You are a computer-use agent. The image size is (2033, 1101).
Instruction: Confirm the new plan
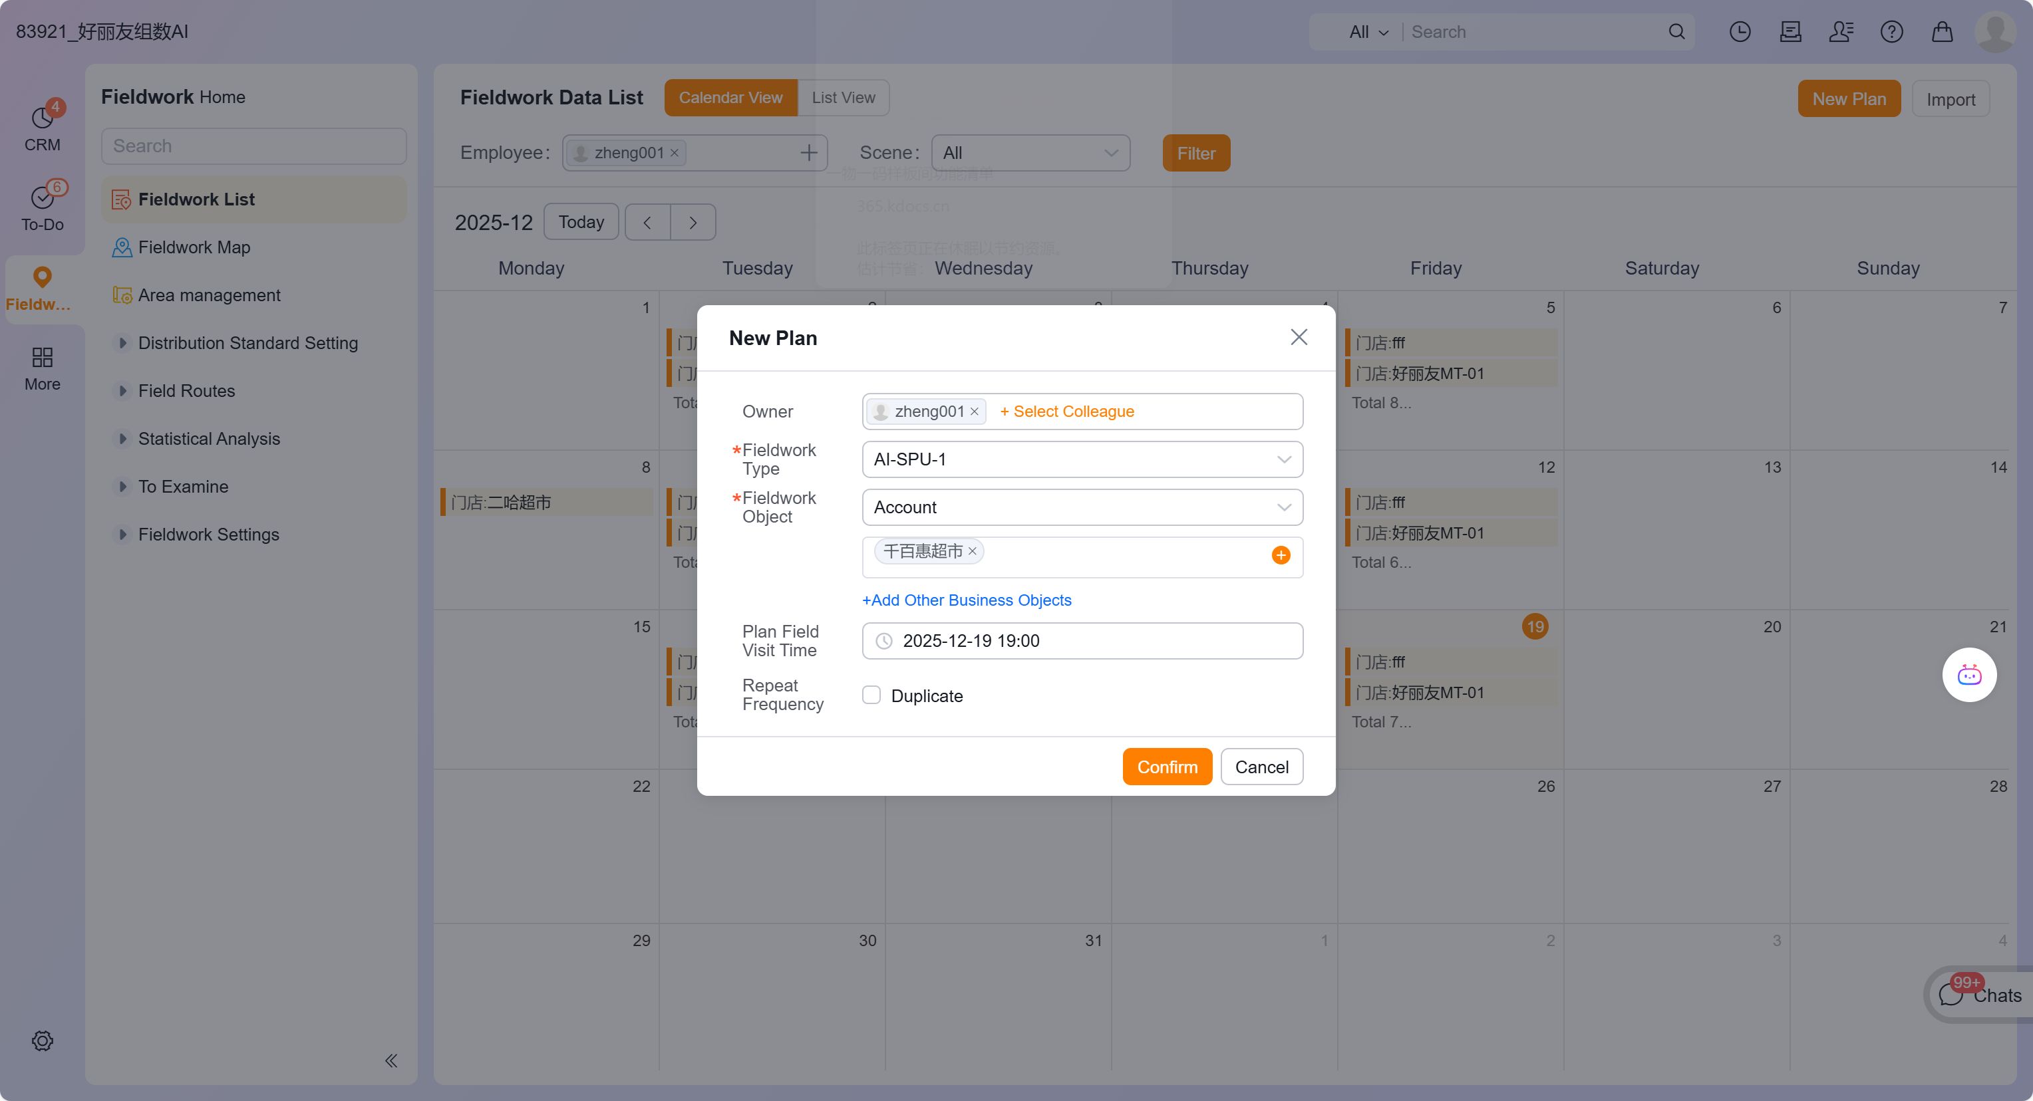pyautogui.click(x=1168, y=767)
